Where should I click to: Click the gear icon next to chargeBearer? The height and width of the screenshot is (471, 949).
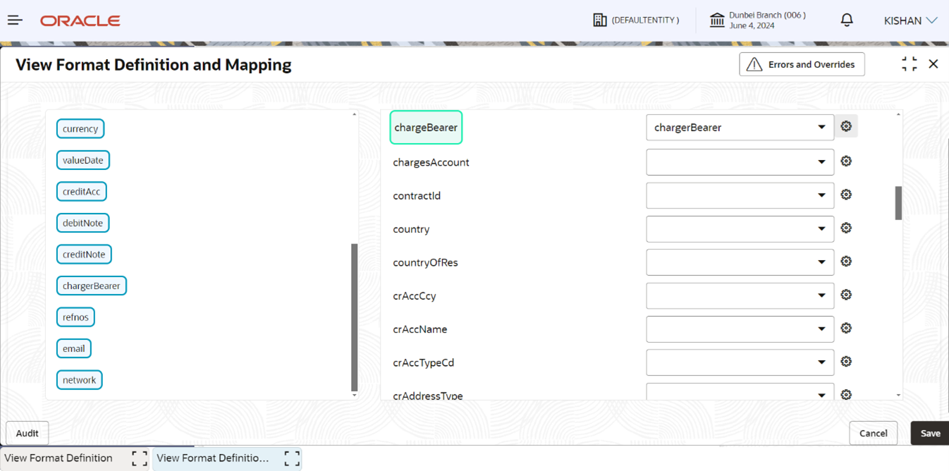[846, 127]
